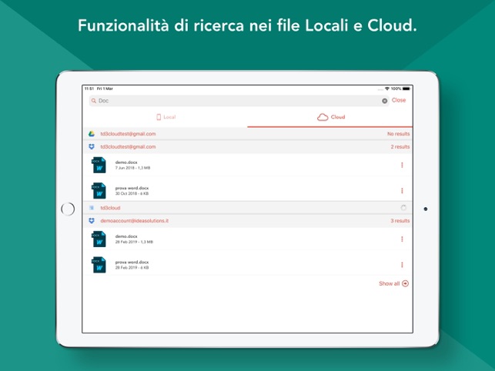This screenshot has width=495, height=371.
Task: Click the td3cloud account icon
Action: point(92,208)
